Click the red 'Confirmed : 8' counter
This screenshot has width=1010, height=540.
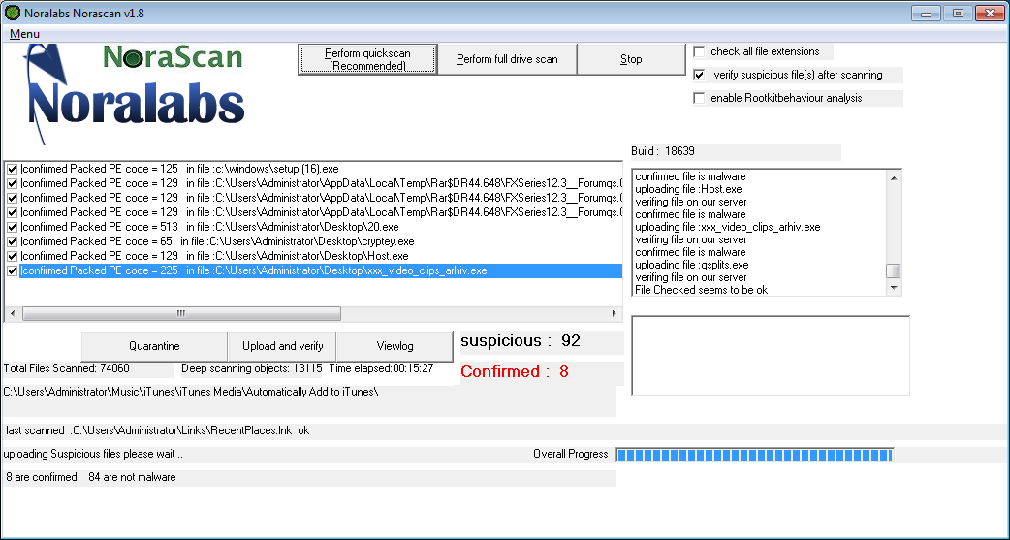pos(515,372)
